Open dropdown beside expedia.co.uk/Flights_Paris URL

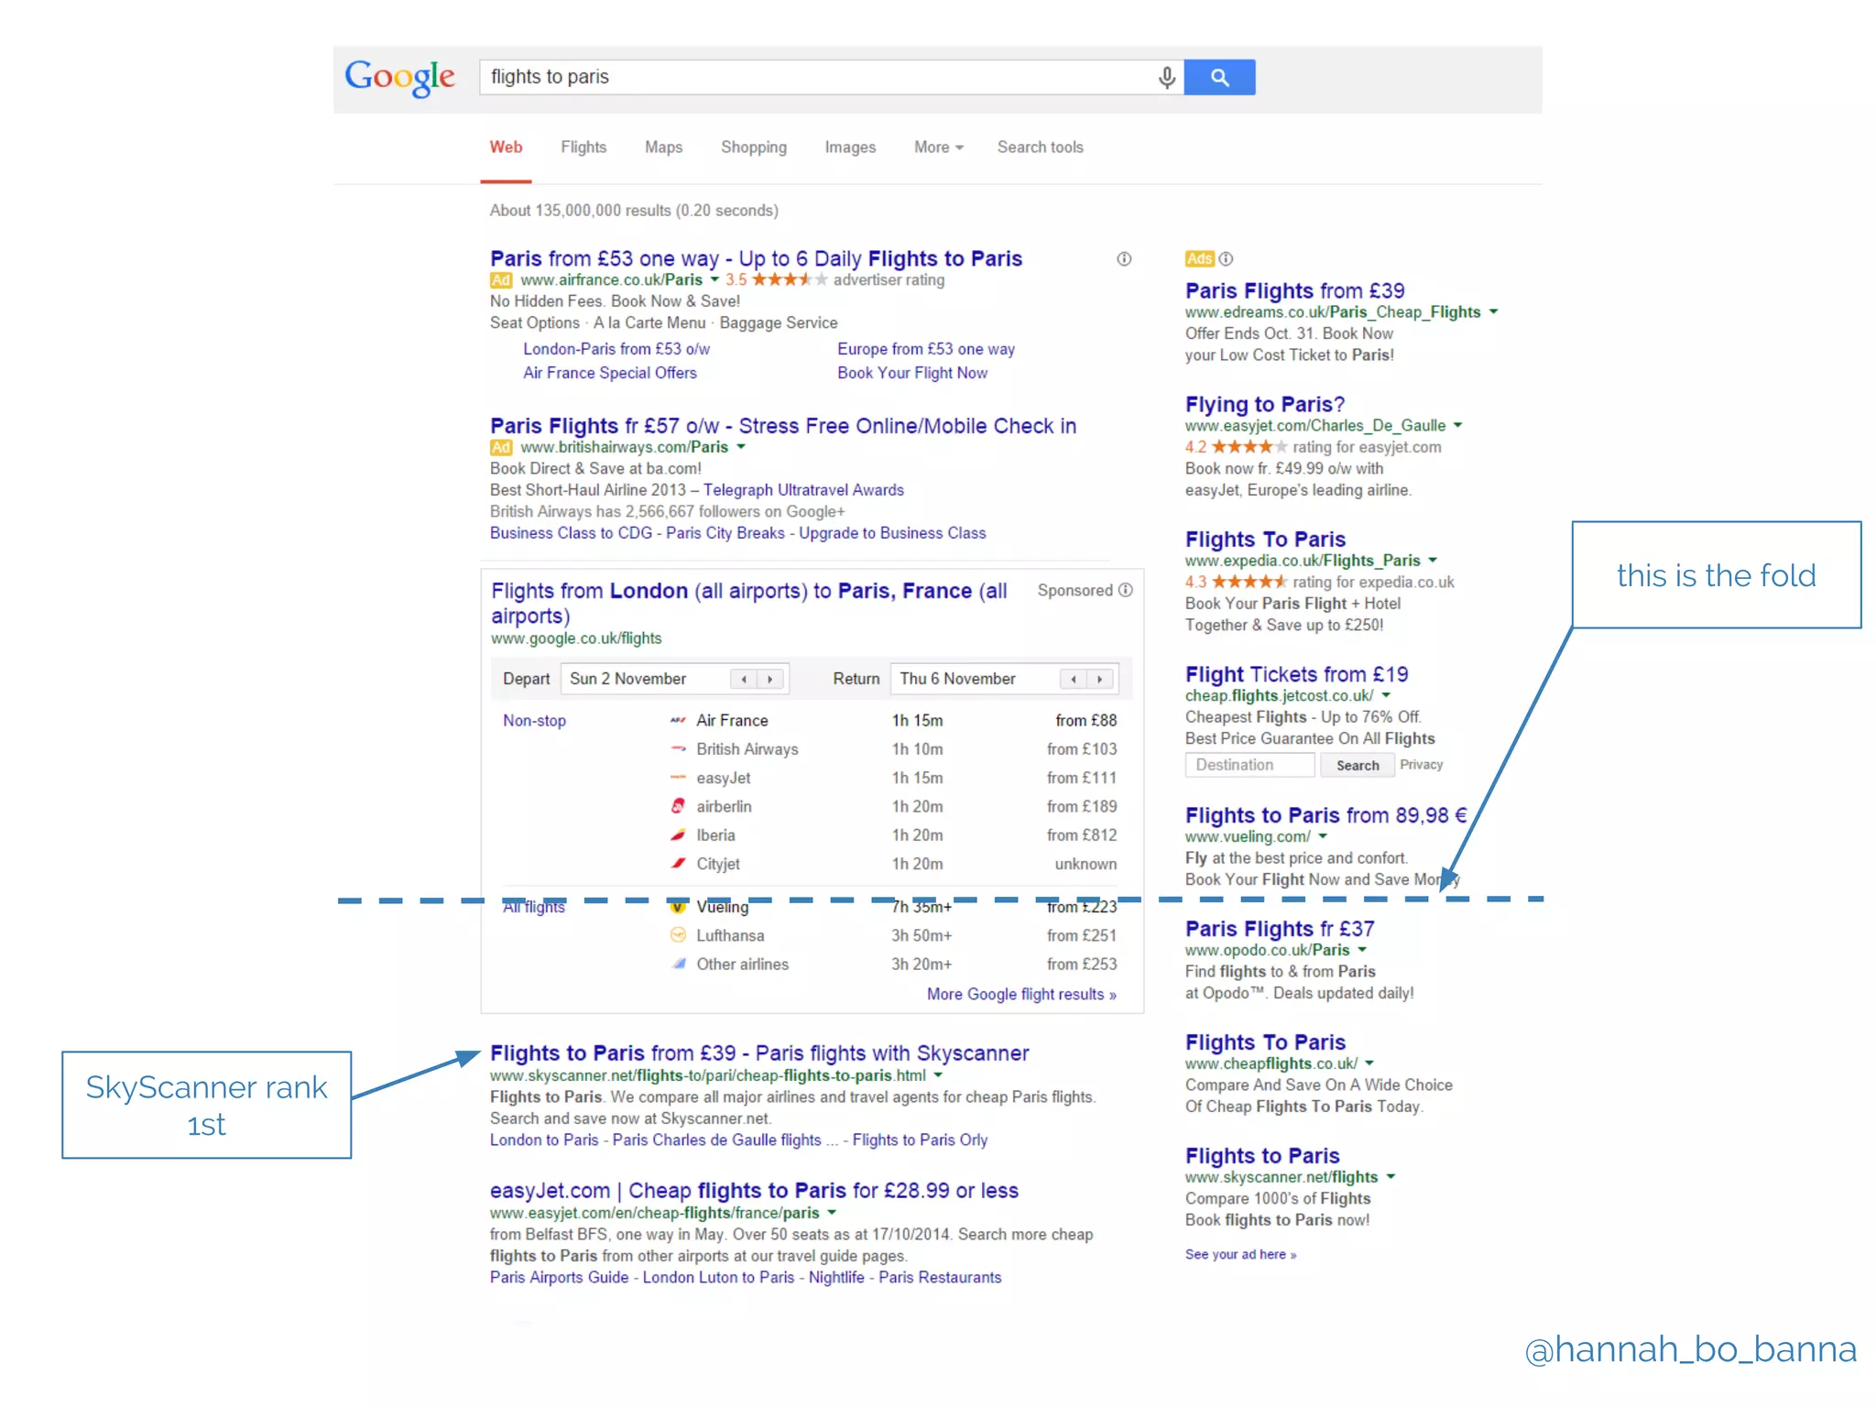pyautogui.click(x=1433, y=560)
